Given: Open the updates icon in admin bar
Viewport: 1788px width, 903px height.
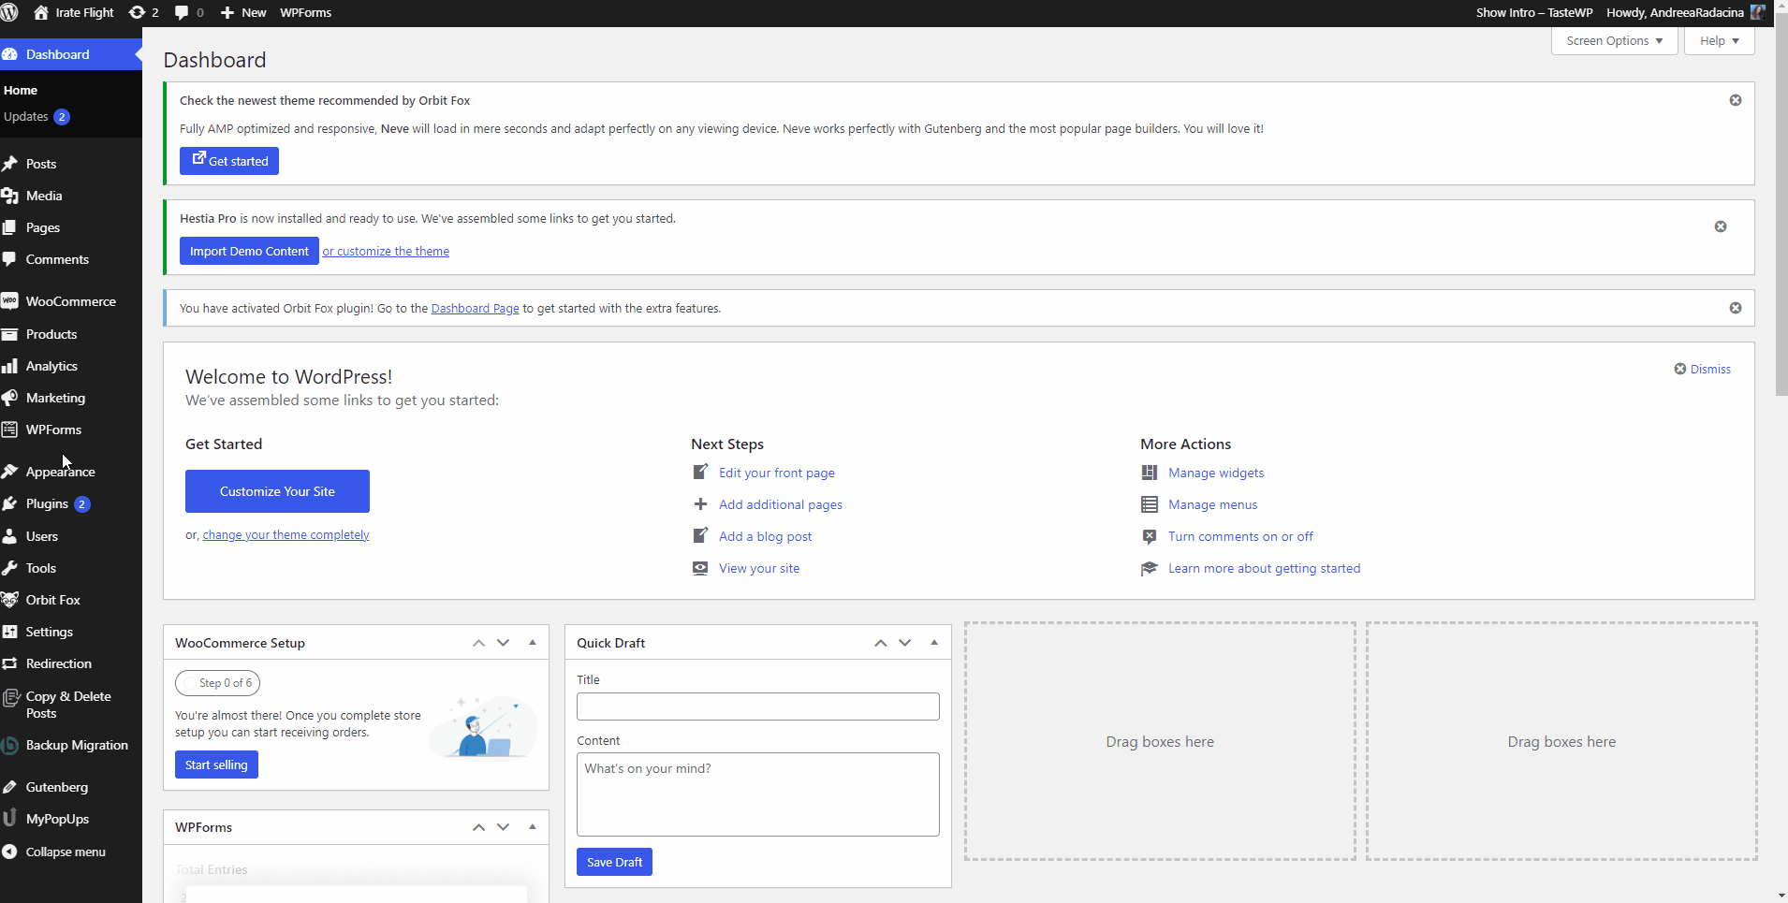Looking at the screenshot, I should pos(138,13).
